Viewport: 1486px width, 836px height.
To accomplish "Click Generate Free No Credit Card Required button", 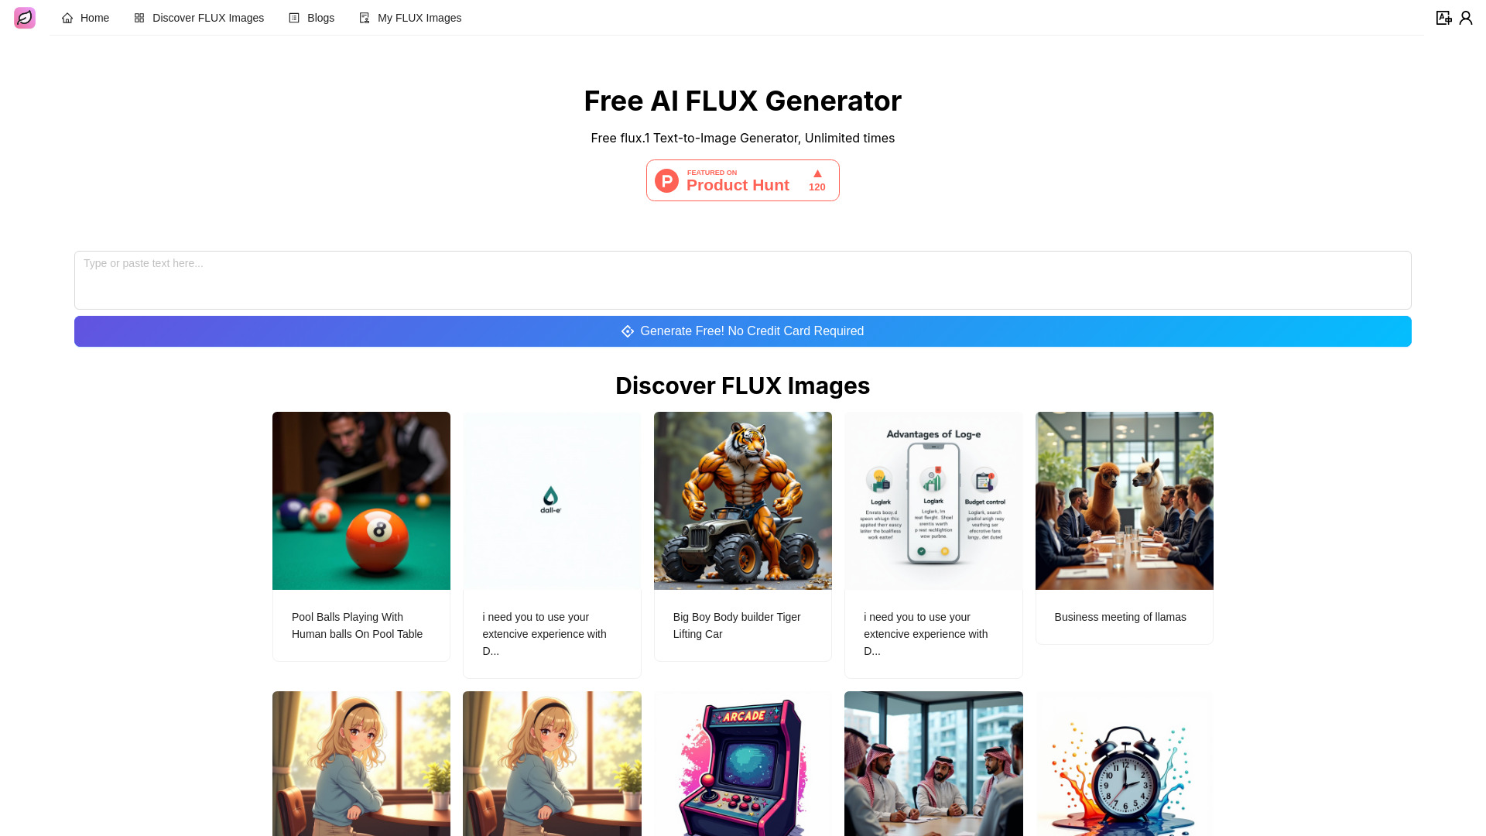I will [743, 331].
